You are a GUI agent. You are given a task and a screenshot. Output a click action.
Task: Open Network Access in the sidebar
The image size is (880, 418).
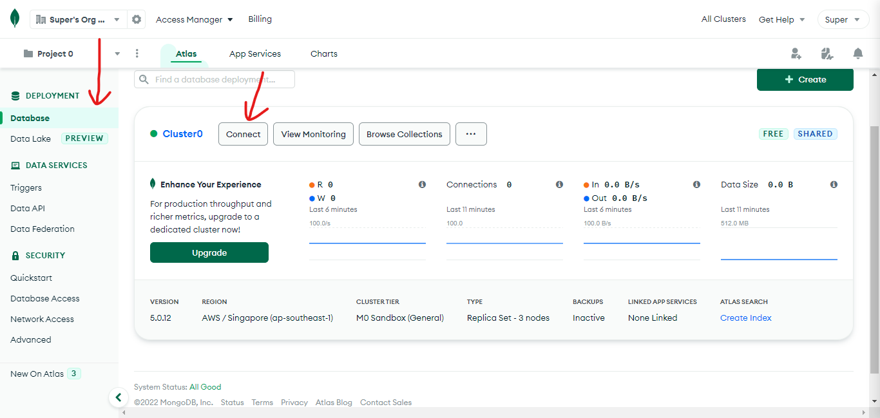(x=42, y=319)
